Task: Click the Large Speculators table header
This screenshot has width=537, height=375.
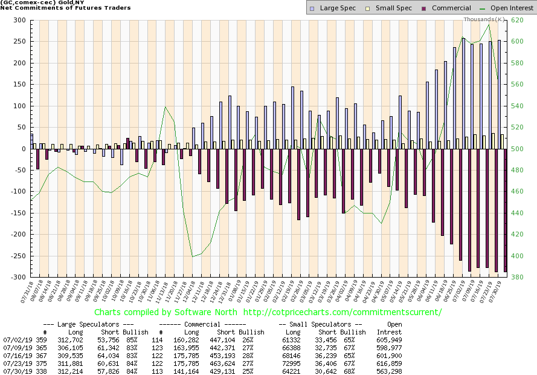Action: [95, 324]
